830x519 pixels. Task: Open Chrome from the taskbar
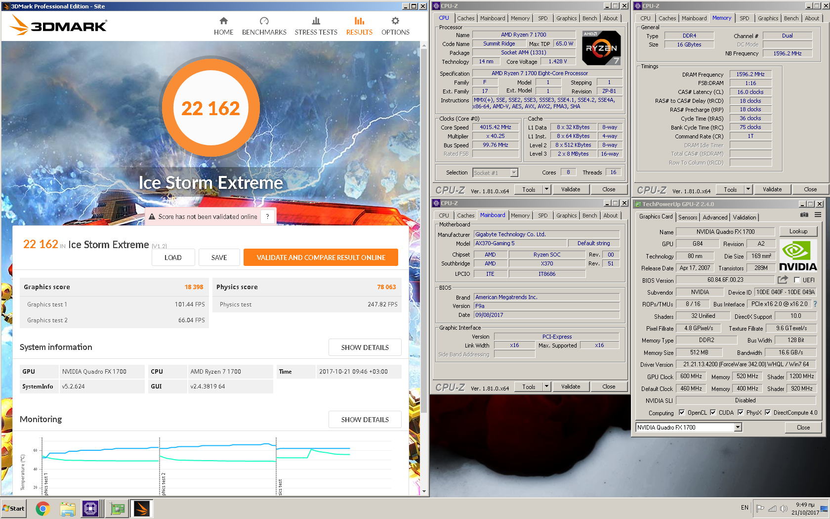coord(43,508)
